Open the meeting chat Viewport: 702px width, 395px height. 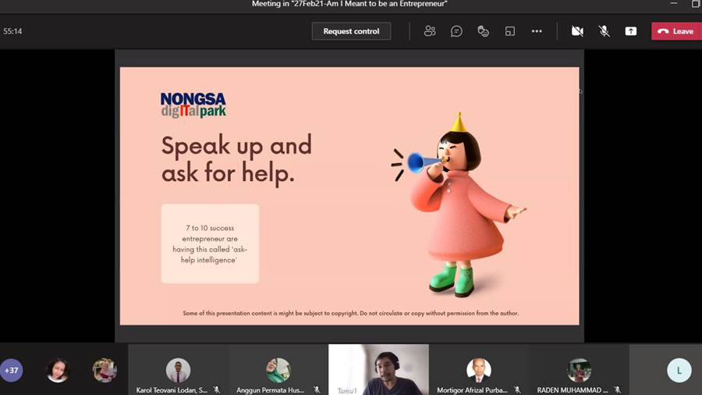(456, 31)
